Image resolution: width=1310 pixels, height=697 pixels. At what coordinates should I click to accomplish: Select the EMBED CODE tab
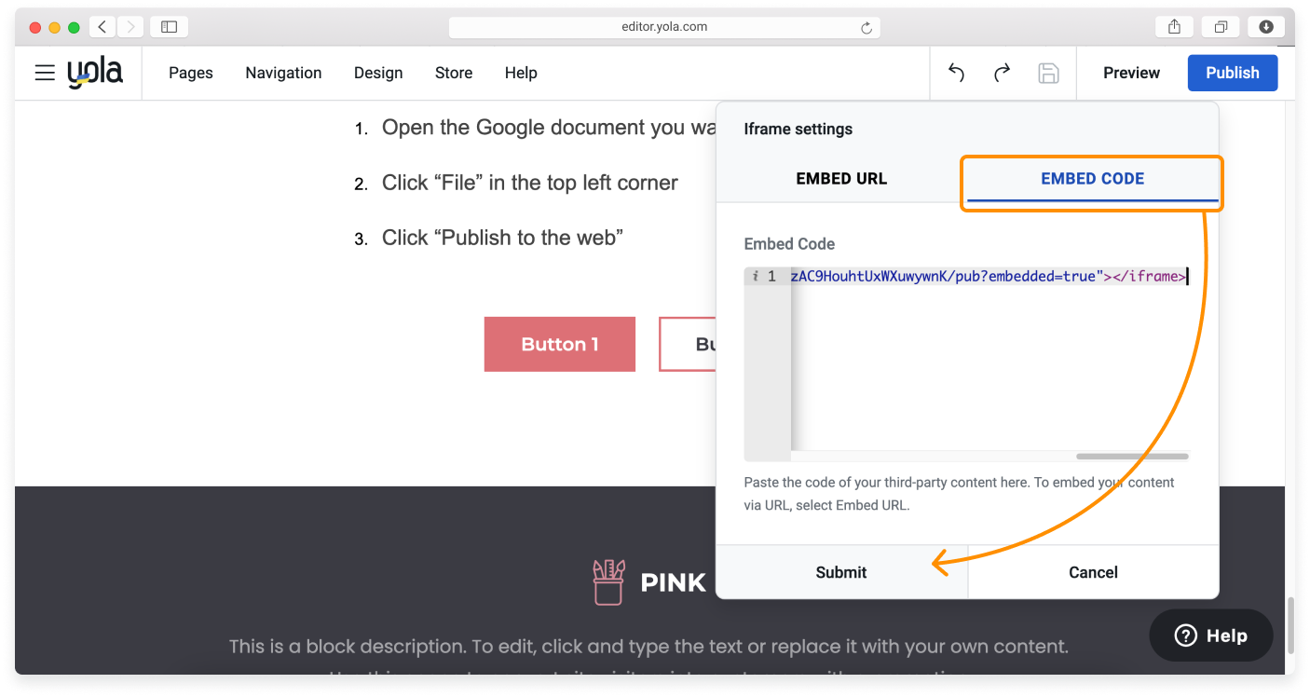pyautogui.click(x=1091, y=178)
